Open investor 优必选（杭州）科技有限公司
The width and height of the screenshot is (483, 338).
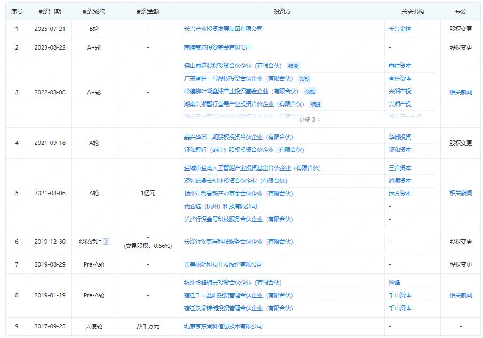click(220, 206)
